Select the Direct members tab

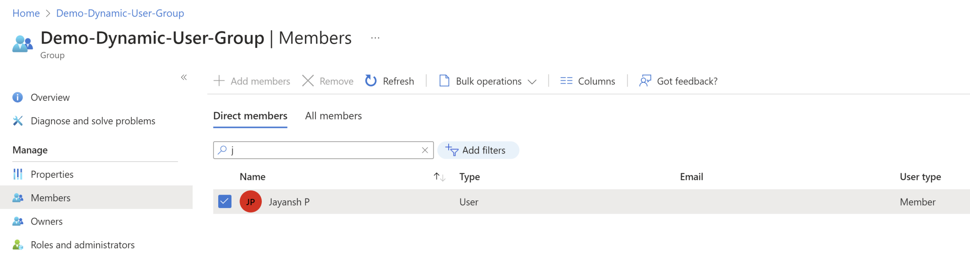pos(250,116)
